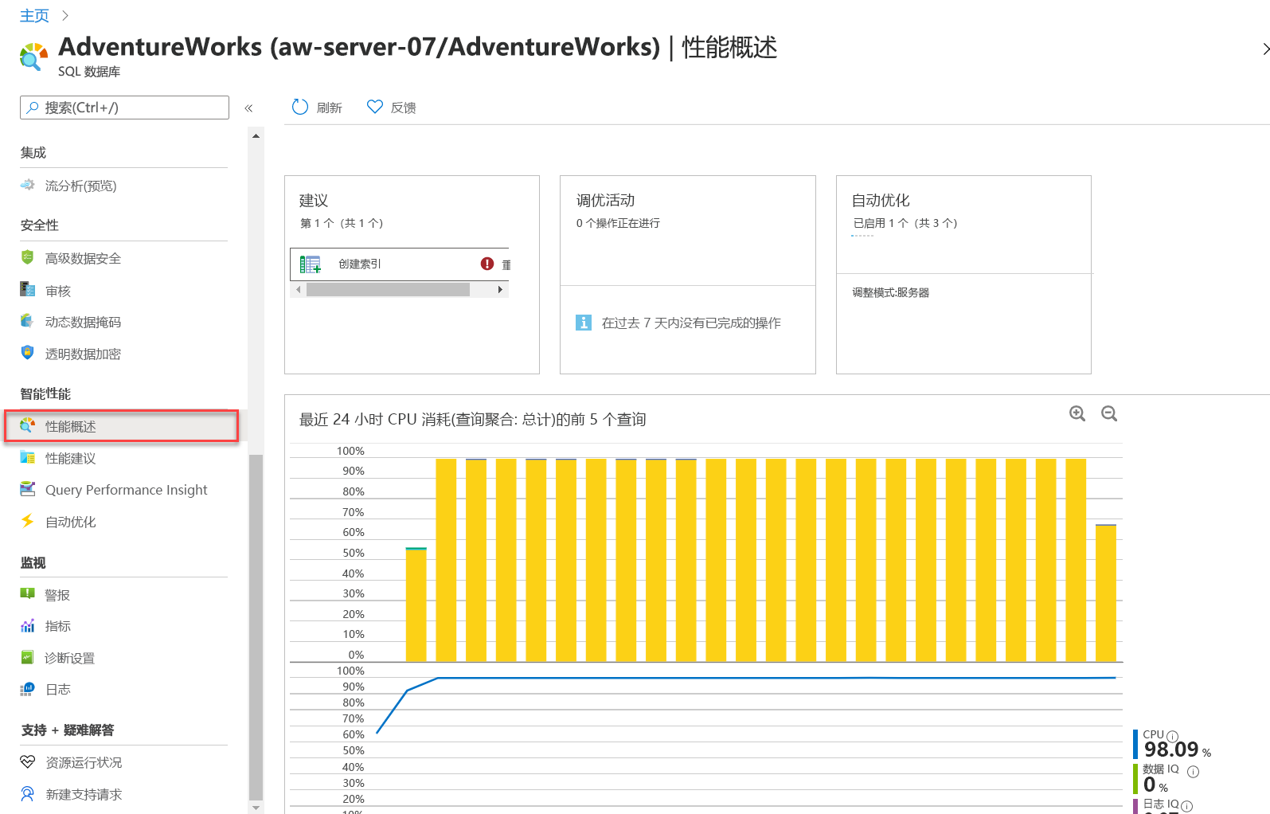Screen dimensions: 1270x814
Task: Click the feedback heart icon
Action: coord(374,107)
